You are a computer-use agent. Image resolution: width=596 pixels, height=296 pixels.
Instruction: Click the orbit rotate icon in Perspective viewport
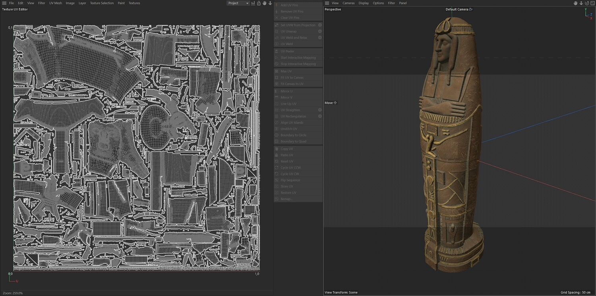(x=586, y=3)
